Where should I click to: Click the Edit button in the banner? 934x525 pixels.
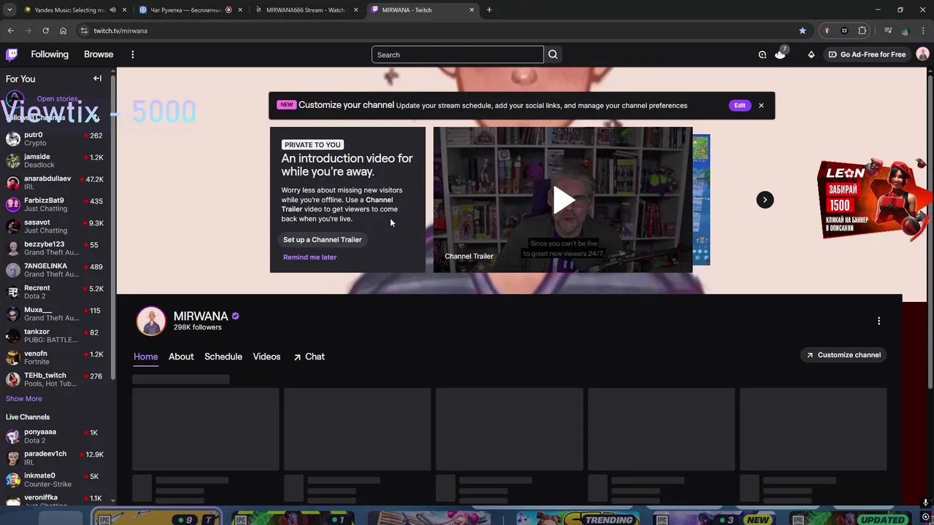(740, 105)
